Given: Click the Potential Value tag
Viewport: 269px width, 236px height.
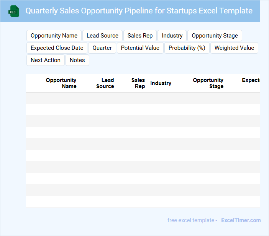Looking at the screenshot, I should (x=140, y=48).
